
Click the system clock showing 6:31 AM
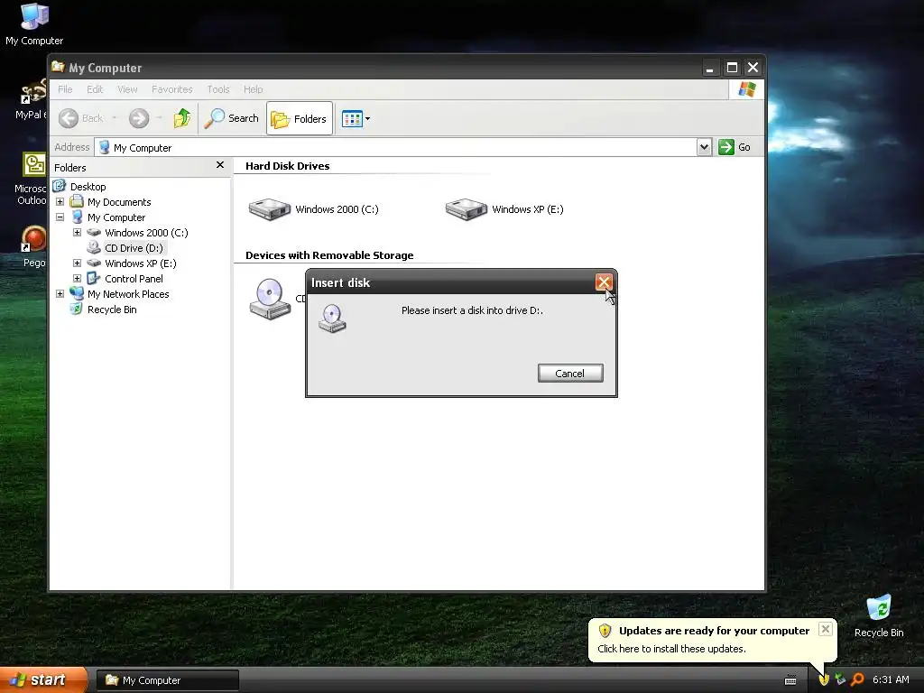click(891, 680)
